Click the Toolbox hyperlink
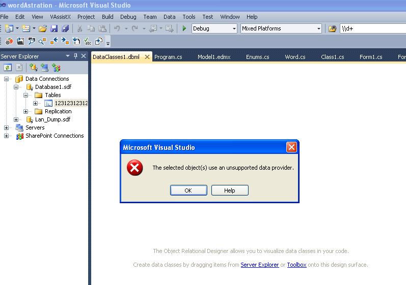The width and height of the screenshot is (406, 285). click(297, 265)
